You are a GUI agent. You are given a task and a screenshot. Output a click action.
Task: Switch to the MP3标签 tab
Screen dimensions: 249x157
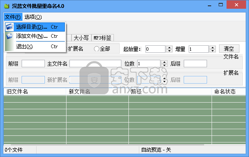(103, 38)
